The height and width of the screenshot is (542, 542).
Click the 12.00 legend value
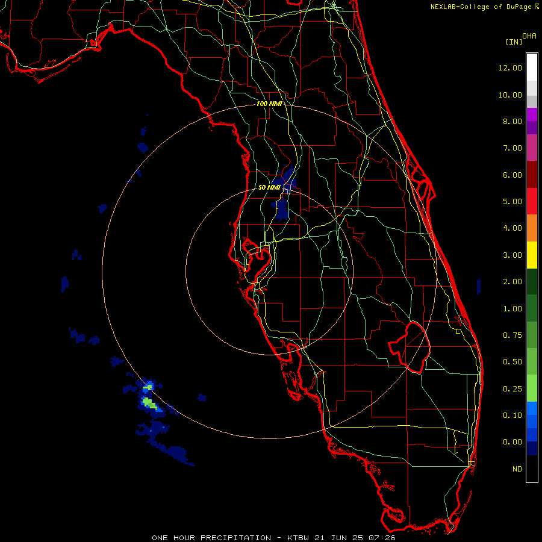(x=510, y=67)
